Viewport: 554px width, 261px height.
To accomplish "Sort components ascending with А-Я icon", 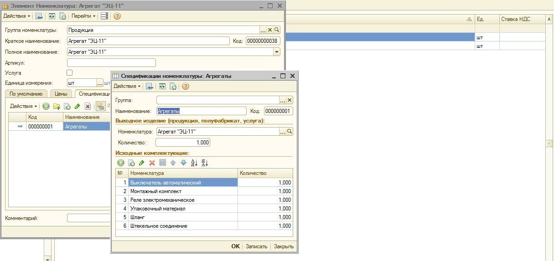I will (x=194, y=163).
